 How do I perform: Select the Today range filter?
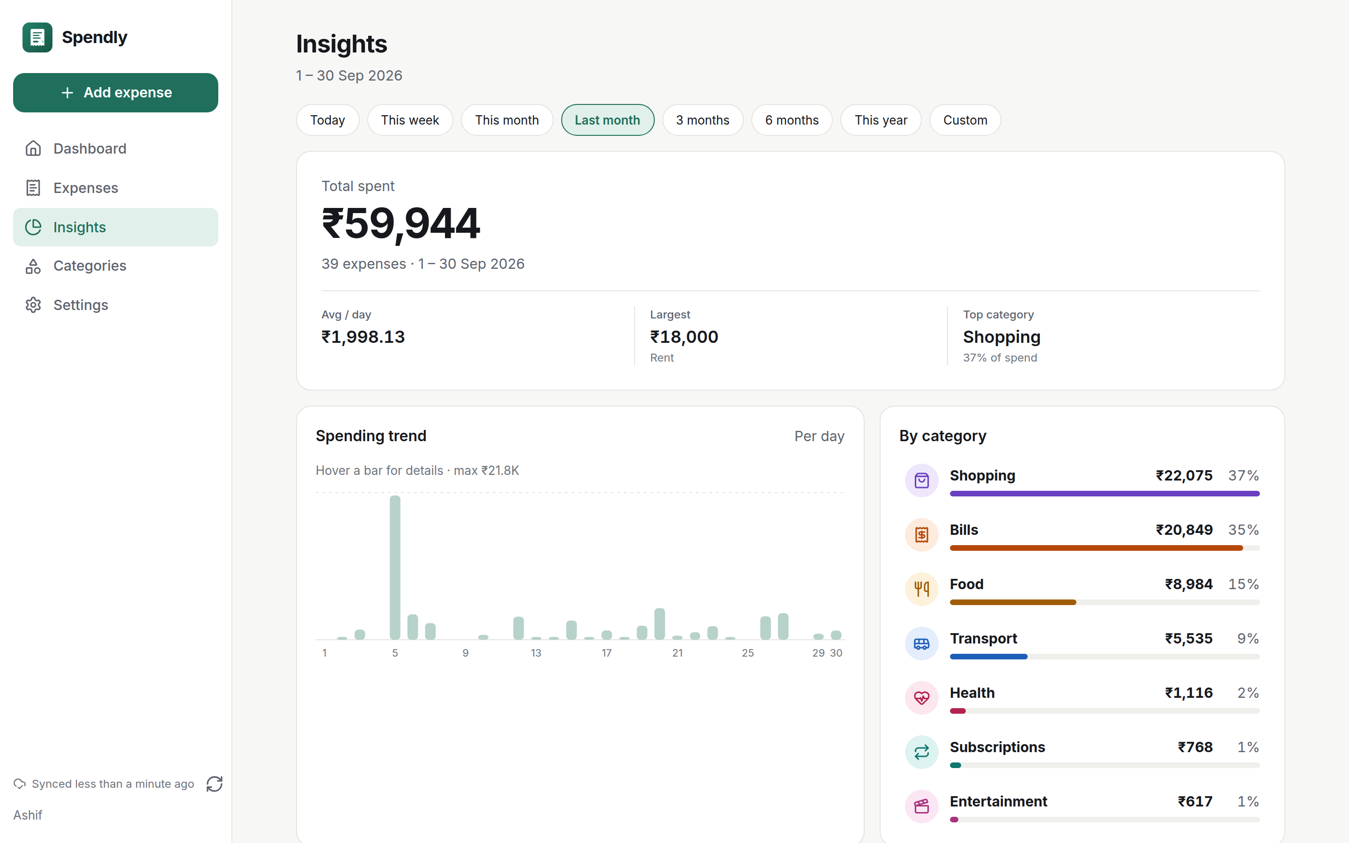tap(328, 120)
